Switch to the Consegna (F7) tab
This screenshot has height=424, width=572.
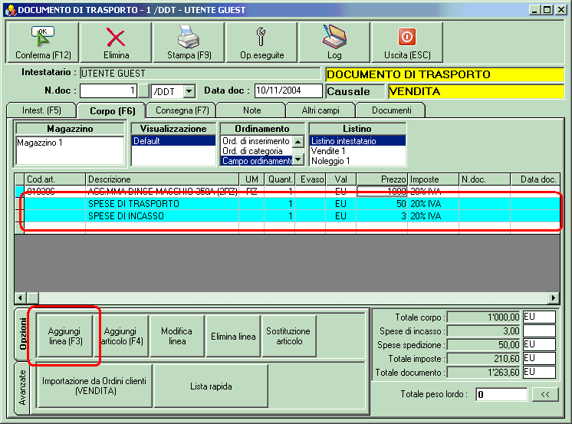click(177, 110)
